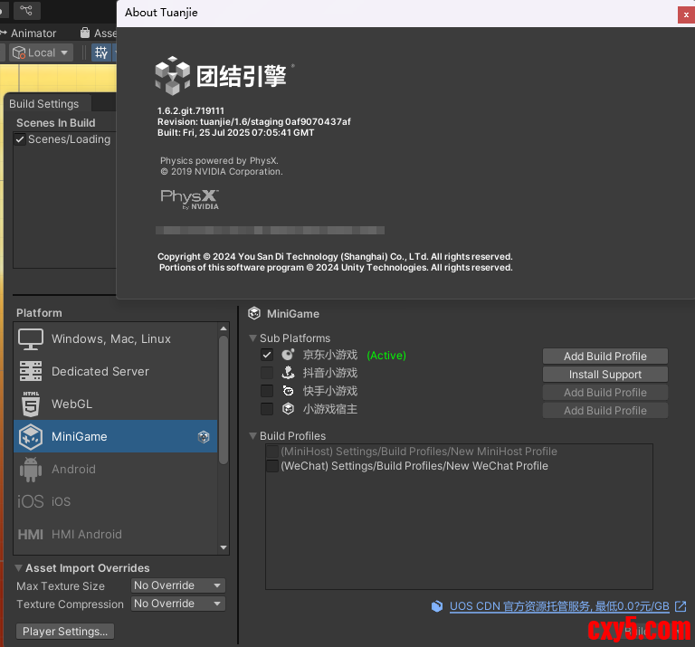The image size is (695, 647).
Task: Click the HMI Android platform icon
Action: pos(31,534)
